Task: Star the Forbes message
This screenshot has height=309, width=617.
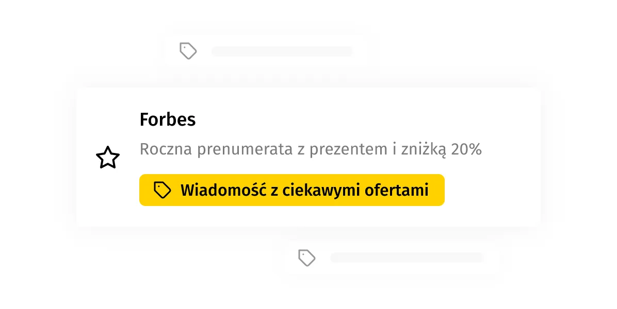Action: tap(108, 158)
